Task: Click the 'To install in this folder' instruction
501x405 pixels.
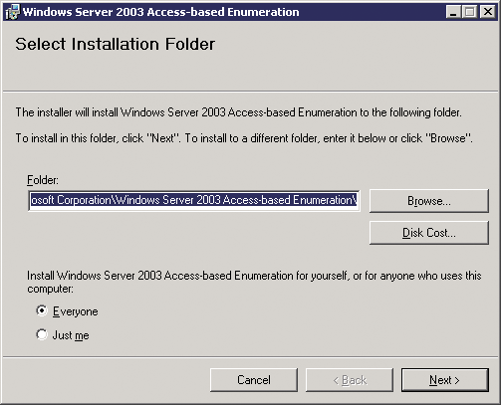Action: click(x=244, y=138)
